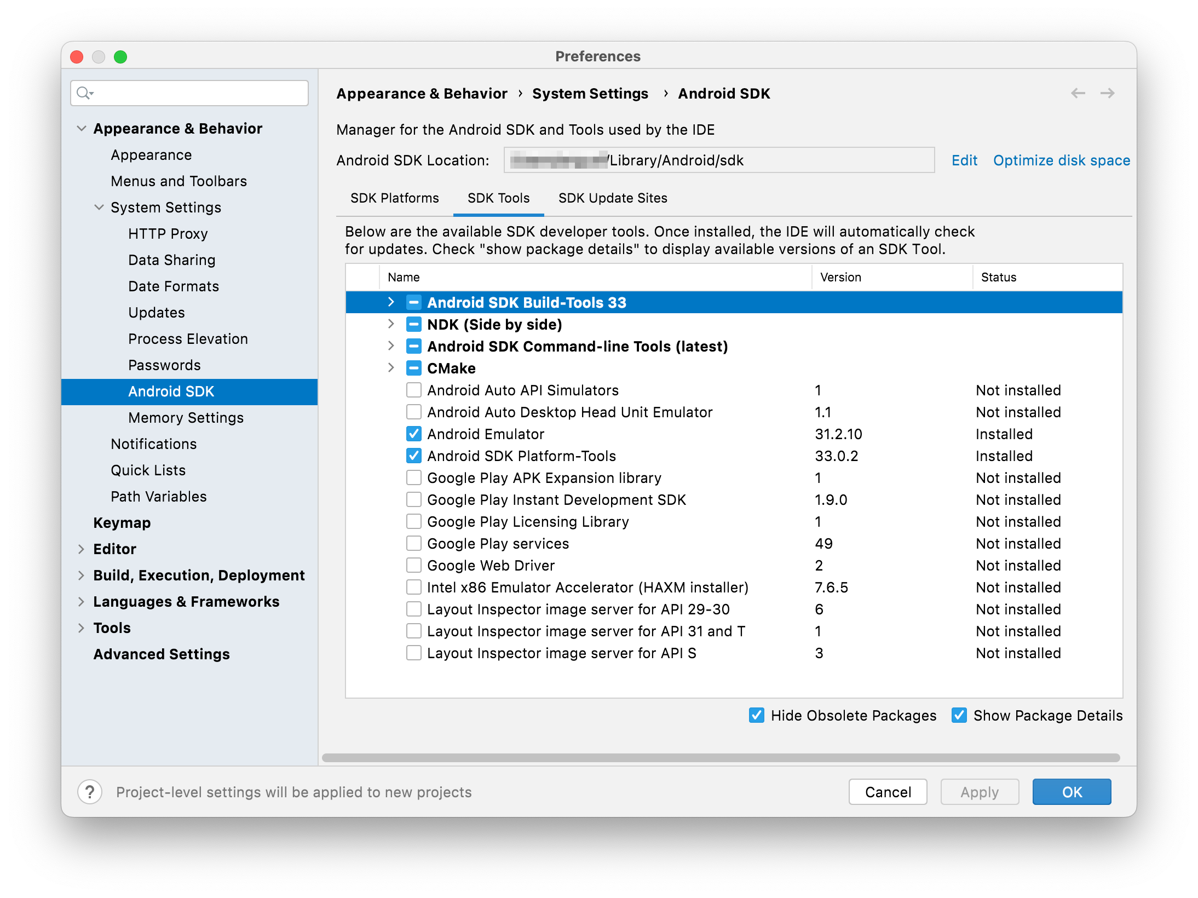The image size is (1198, 898).
Task: Click the Optimize disk space link
Action: click(x=1061, y=160)
